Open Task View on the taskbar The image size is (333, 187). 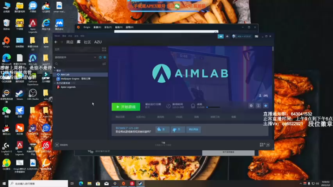click(x=72, y=183)
